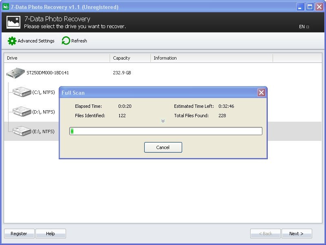The width and height of the screenshot is (326, 245).
Task: Click the scan progress bar
Action: click(165, 131)
